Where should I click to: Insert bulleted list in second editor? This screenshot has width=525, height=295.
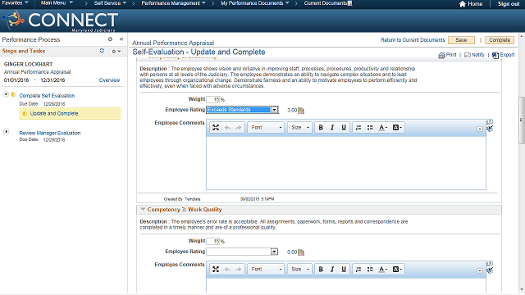[x=370, y=270]
